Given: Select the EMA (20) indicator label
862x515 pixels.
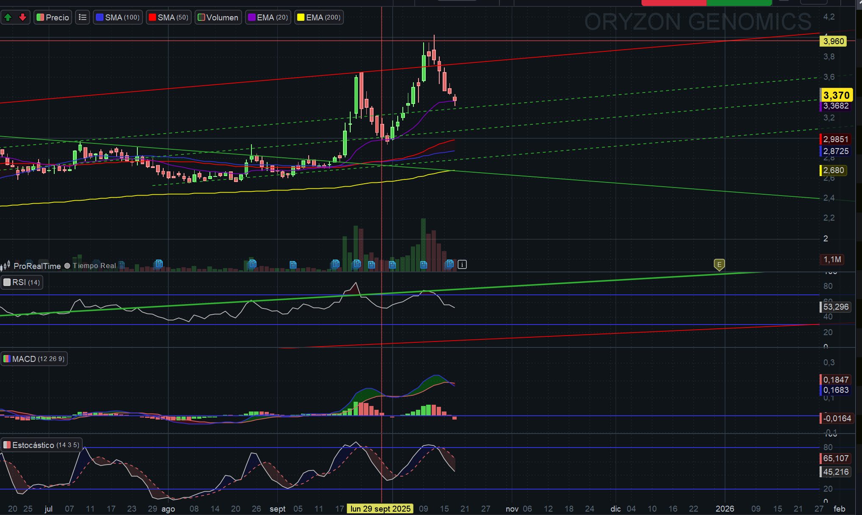Looking at the screenshot, I should click(268, 17).
